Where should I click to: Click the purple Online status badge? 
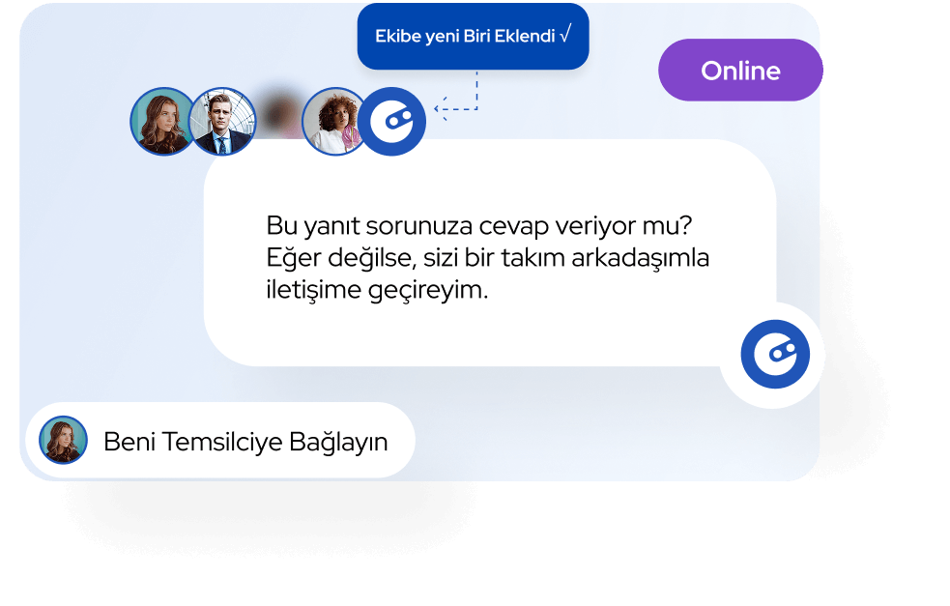[x=740, y=71]
